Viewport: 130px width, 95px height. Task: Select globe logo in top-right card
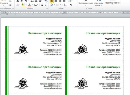tap(81, 50)
